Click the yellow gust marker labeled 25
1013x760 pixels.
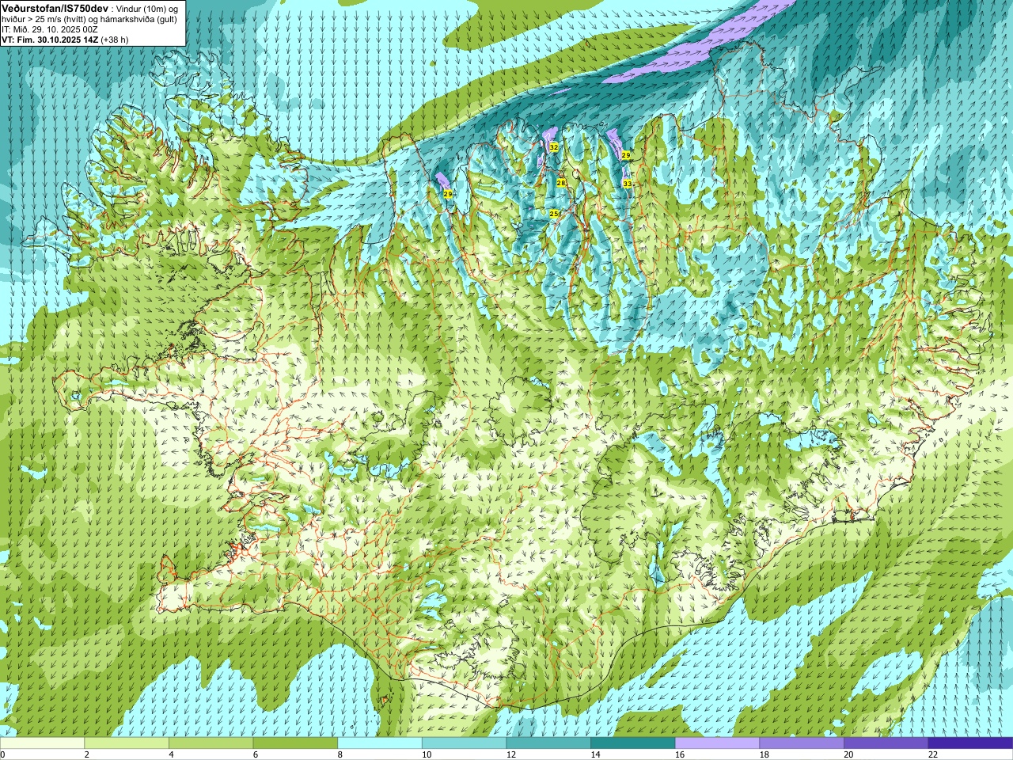pyautogui.click(x=554, y=214)
